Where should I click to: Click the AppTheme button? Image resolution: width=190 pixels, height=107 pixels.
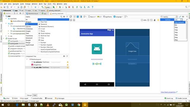click(x=107, y=17)
